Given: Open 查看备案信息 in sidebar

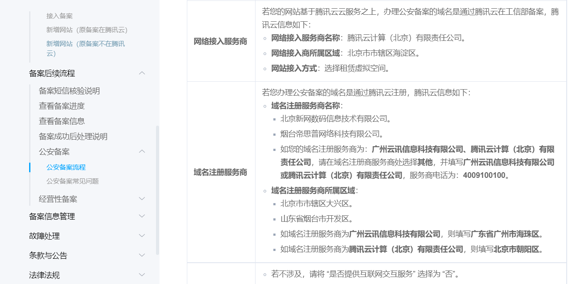Looking at the screenshot, I should point(62,121).
